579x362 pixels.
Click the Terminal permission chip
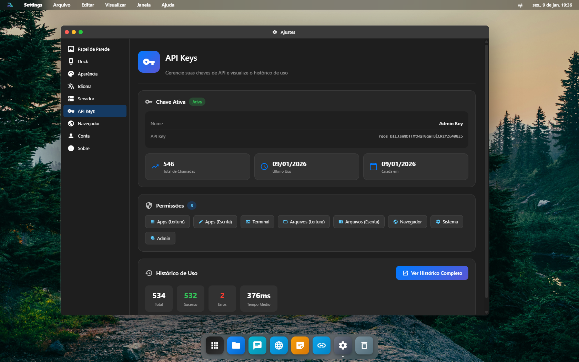257,222
